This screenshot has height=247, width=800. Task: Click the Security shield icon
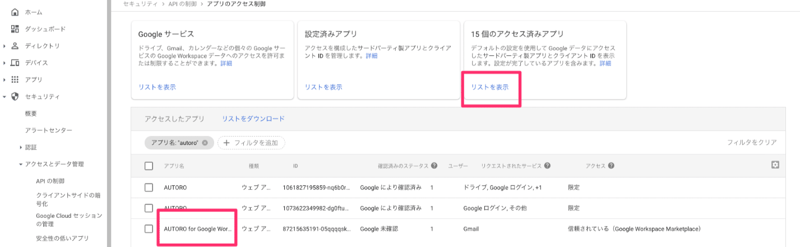15,97
